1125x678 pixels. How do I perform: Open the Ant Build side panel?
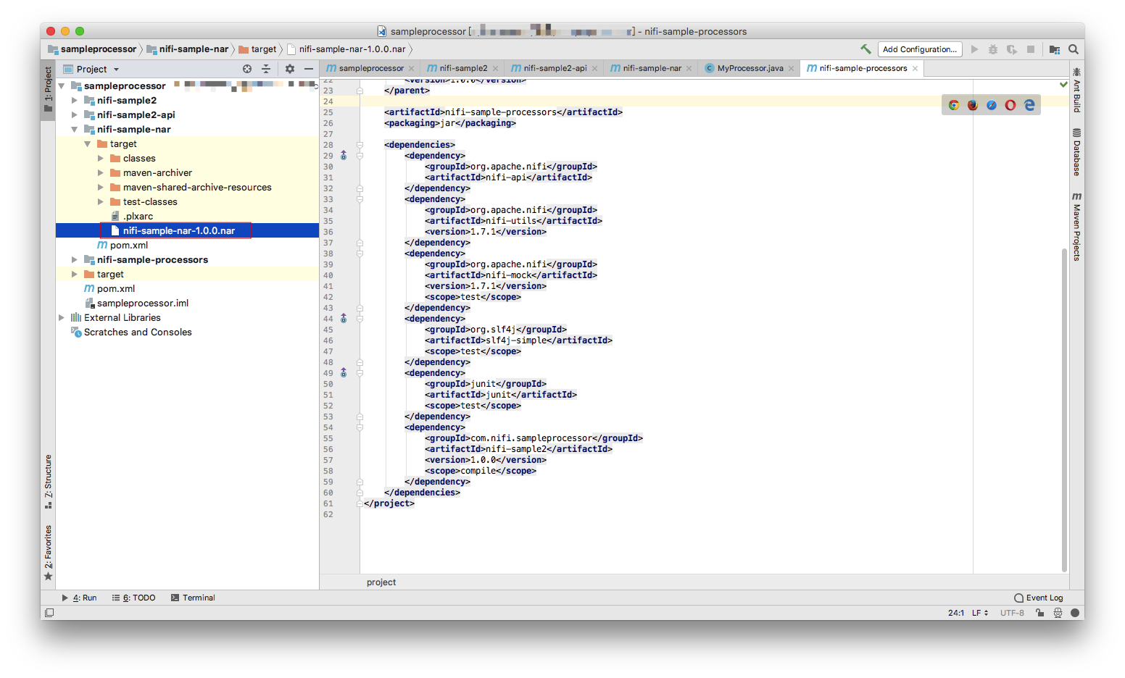(x=1077, y=90)
